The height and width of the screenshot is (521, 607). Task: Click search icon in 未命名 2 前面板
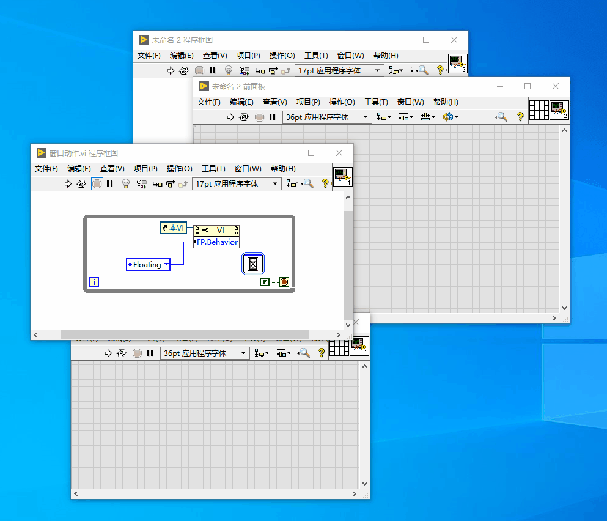pos(501,117)
